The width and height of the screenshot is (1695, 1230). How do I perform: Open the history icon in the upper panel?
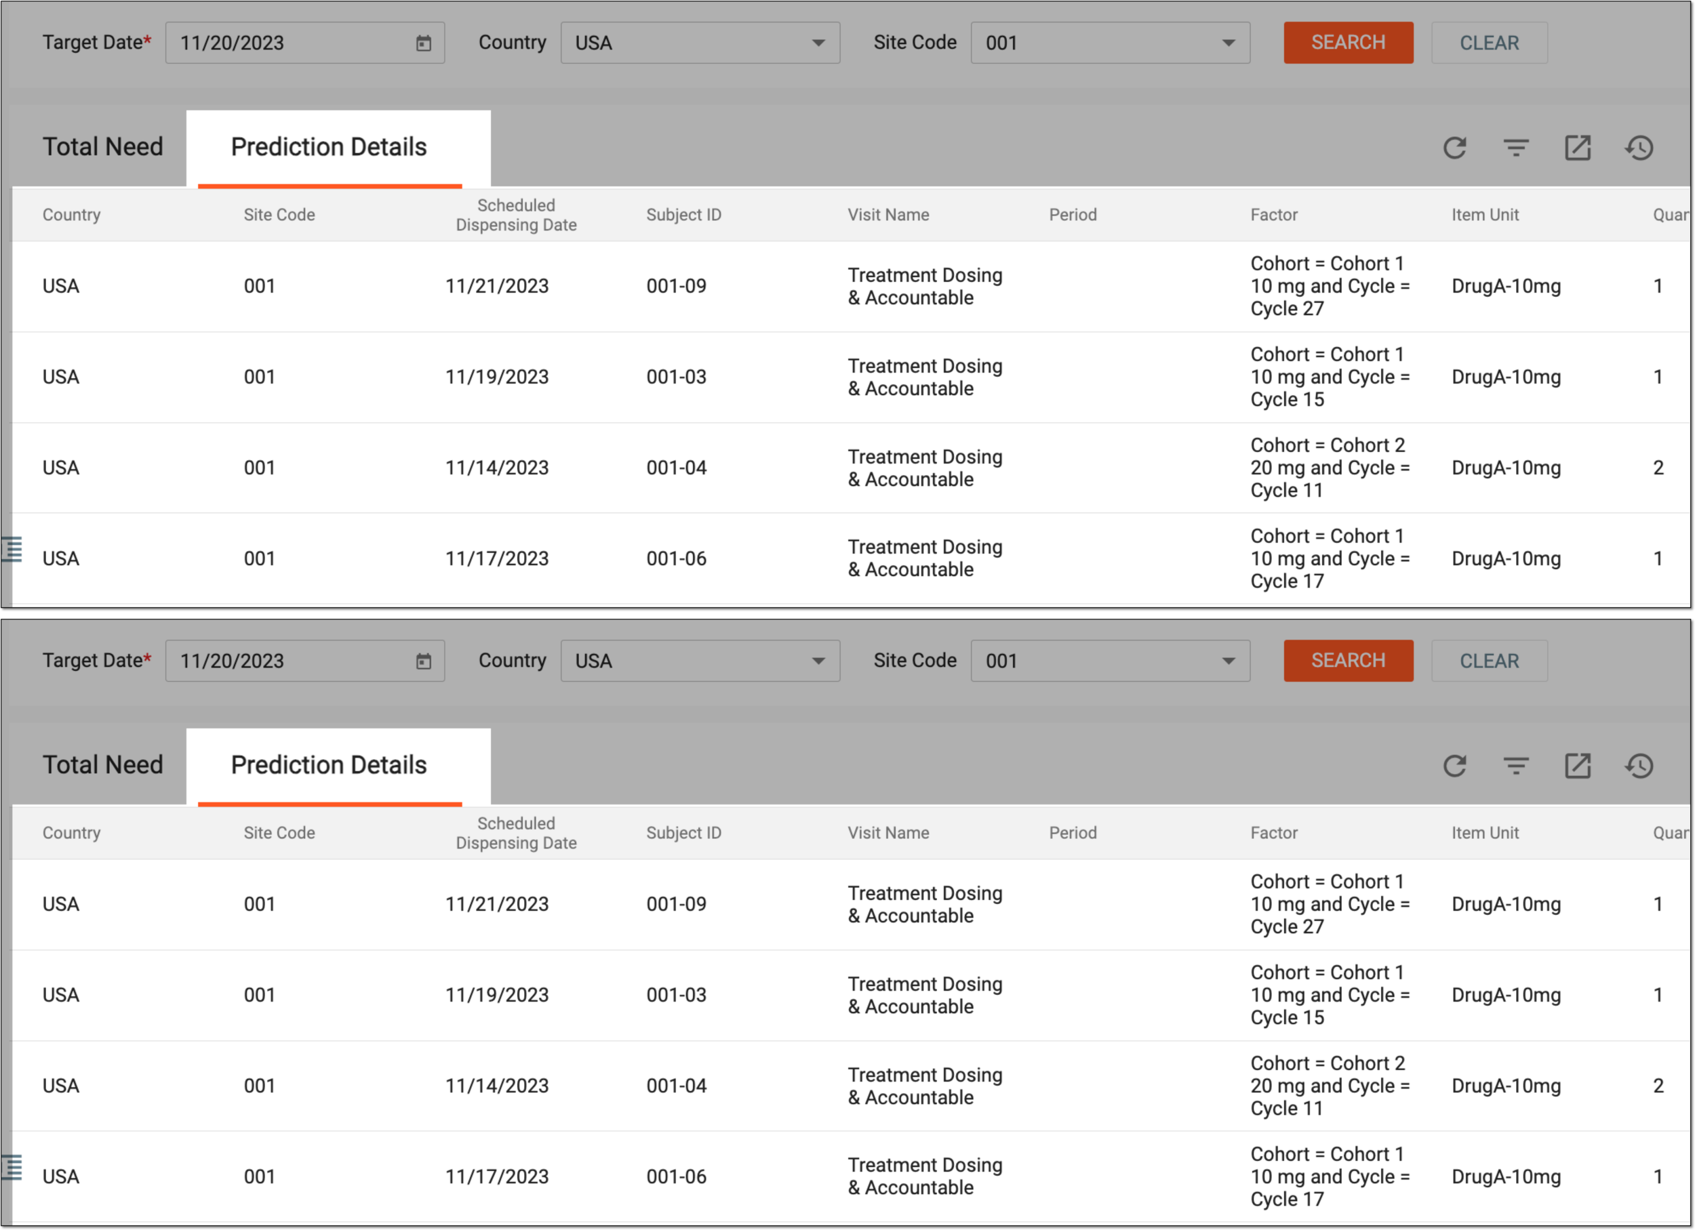(x=1639, y=148)
